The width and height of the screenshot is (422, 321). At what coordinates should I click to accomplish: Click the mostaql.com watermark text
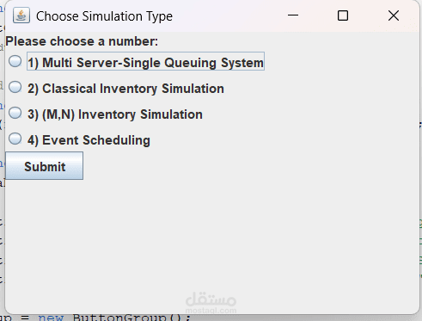coord(211,311)
